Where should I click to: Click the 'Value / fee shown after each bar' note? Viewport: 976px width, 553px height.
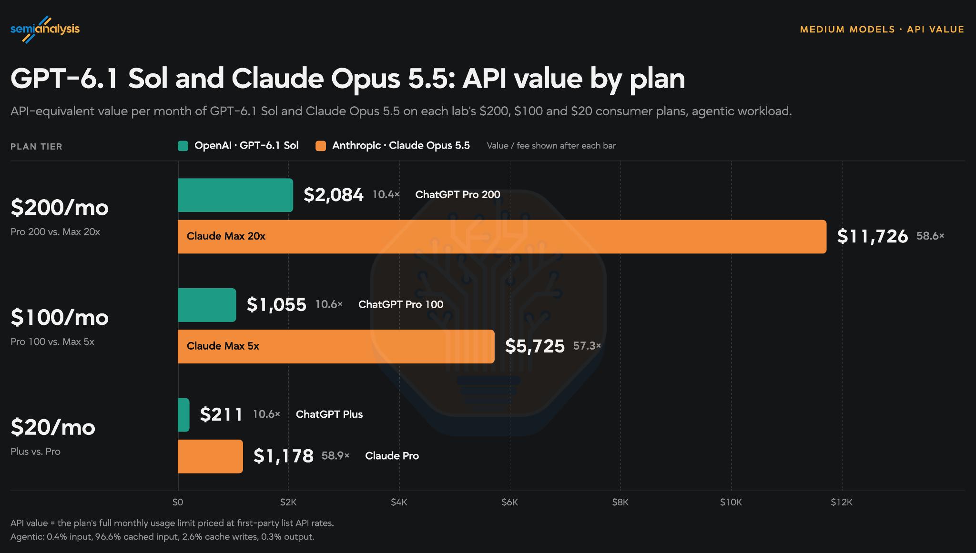click(x=551, y=146)
